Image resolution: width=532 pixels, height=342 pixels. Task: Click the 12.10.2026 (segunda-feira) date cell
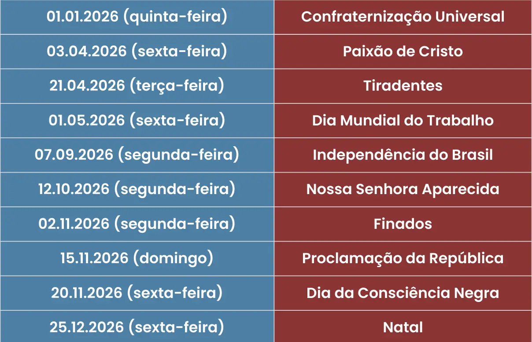point(137,189)
